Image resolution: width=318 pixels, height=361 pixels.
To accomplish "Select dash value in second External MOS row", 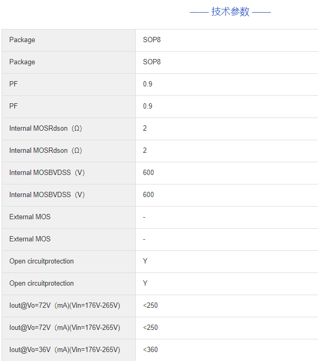I will [x=144, y=239].
